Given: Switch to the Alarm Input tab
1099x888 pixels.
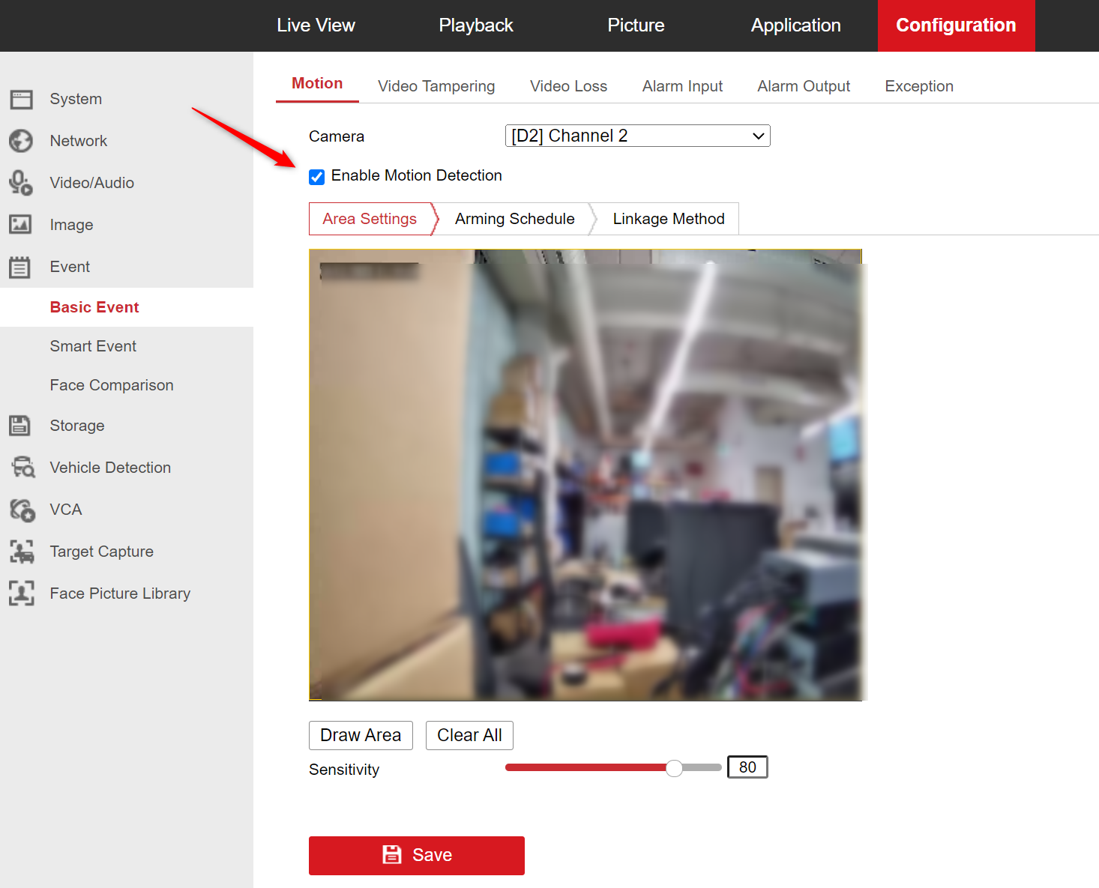Looking at the screenshot, I should pos(682,86).
